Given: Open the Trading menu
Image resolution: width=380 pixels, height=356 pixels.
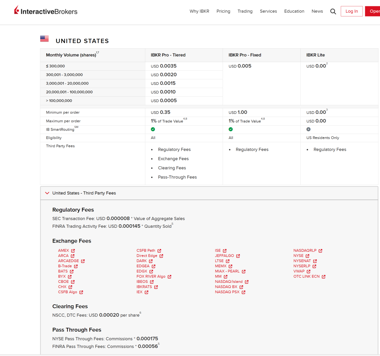Looking at the screenshot, I should (x=245, y=11).
